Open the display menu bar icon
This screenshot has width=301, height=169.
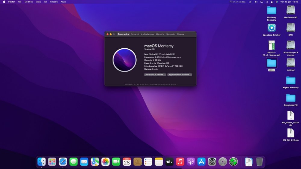[262, 2]
